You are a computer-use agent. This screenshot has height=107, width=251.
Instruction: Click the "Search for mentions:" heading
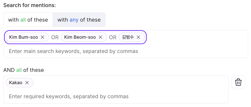[30, 5]
